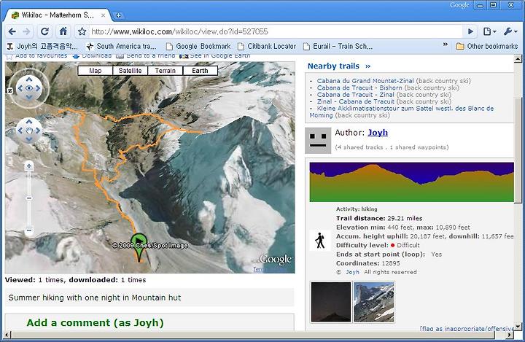Reload the Wikiloc page
The image size is (525, 342).
[44, 31]
